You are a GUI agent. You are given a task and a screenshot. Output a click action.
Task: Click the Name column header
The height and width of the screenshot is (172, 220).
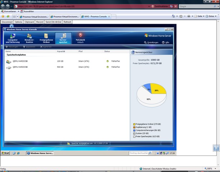8,51
